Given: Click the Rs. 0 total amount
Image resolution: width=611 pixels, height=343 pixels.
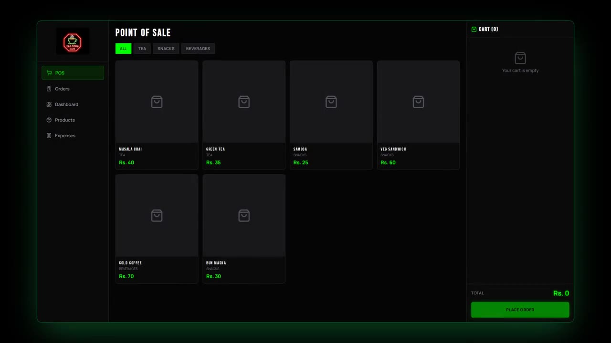Looking at the screenshot, I should point(561,293).
